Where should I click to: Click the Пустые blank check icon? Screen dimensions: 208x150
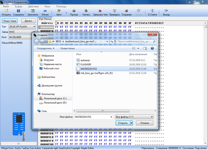74,11
